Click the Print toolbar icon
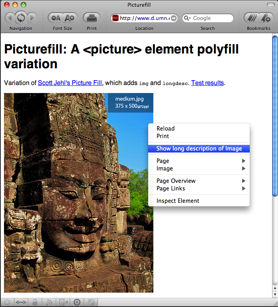This screenshot has height=307, width=278. click(x=92, y=18)
